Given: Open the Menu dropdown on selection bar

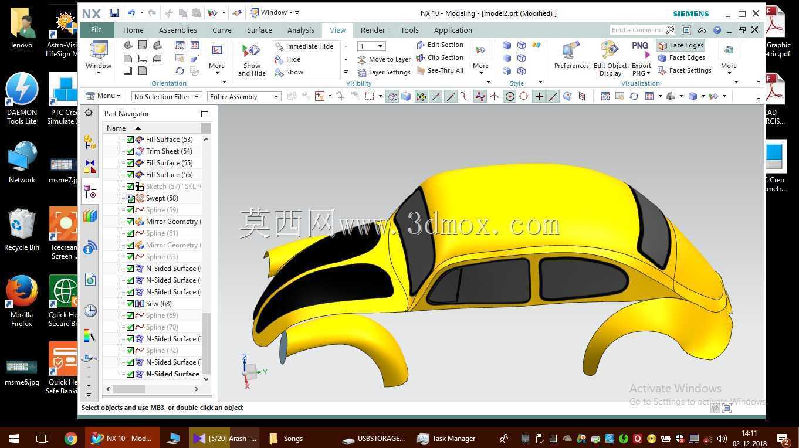Looking at the screenshot, I should tap(103, 96).
